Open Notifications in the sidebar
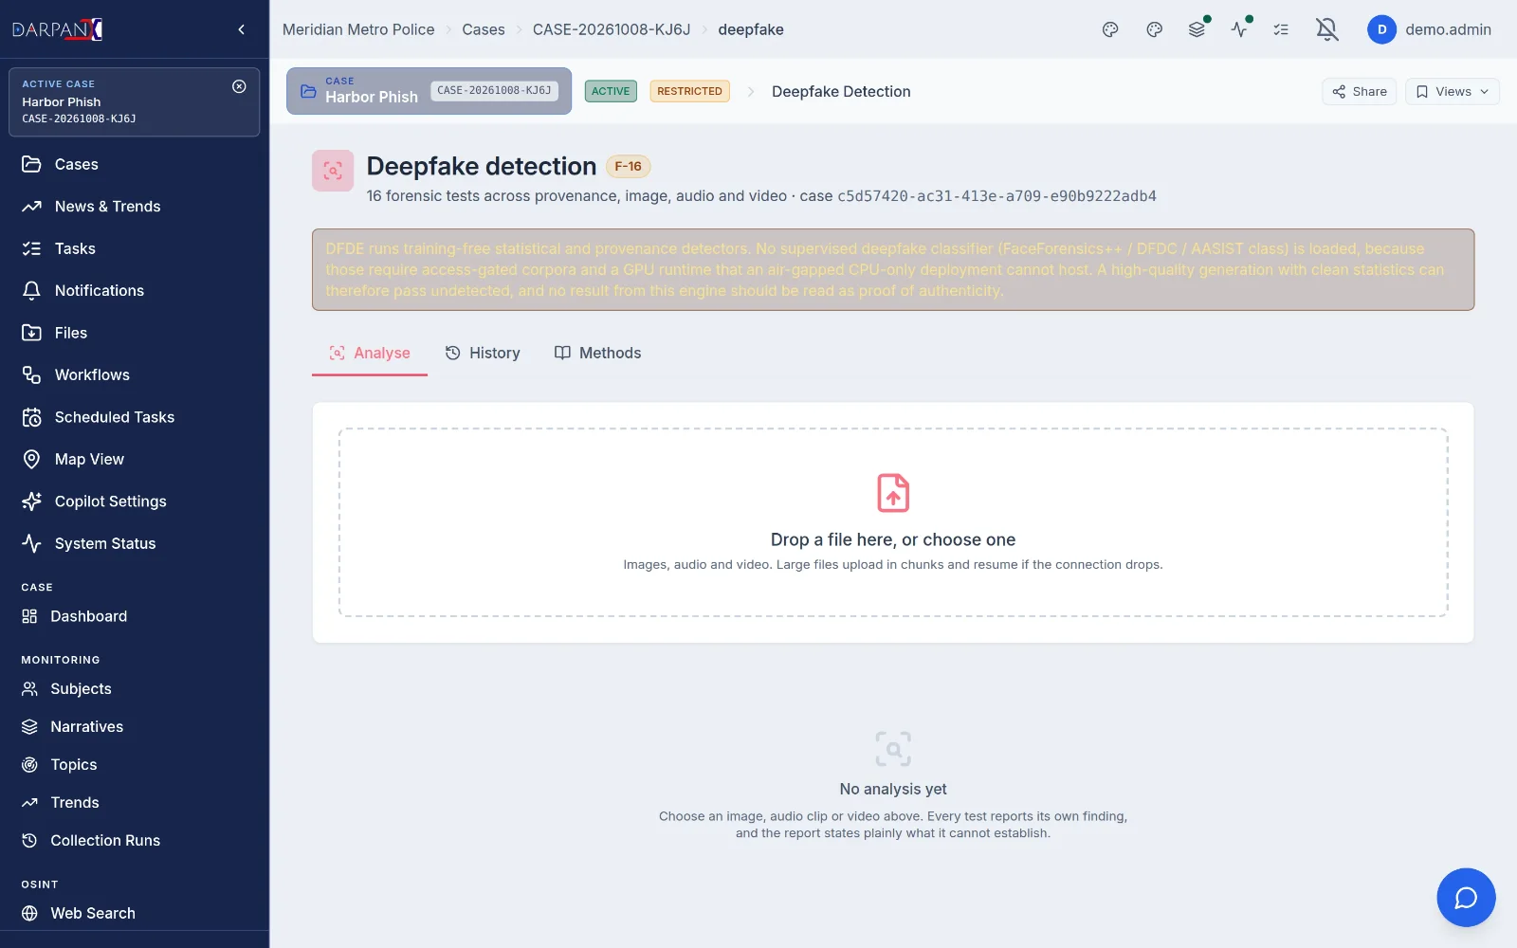This screenshot has height=948, width=1517. click(x=135, y=291)
